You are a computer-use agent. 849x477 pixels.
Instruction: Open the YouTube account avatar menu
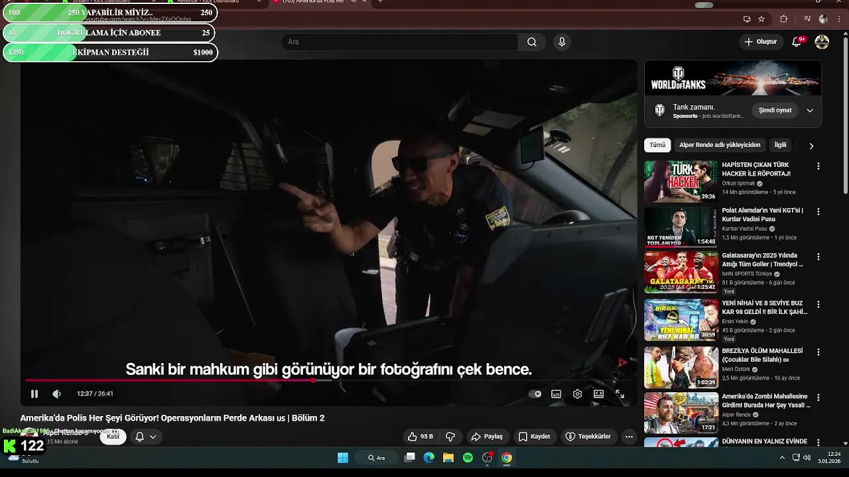tap(822, 42)
